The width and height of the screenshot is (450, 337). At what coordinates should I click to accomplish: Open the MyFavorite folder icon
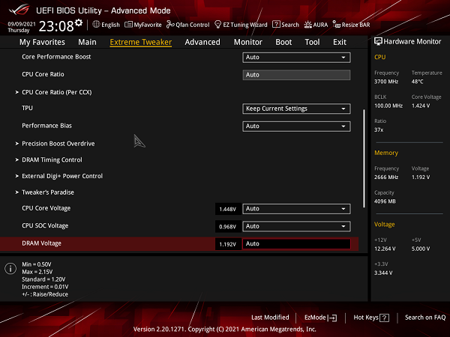(128, 25)
